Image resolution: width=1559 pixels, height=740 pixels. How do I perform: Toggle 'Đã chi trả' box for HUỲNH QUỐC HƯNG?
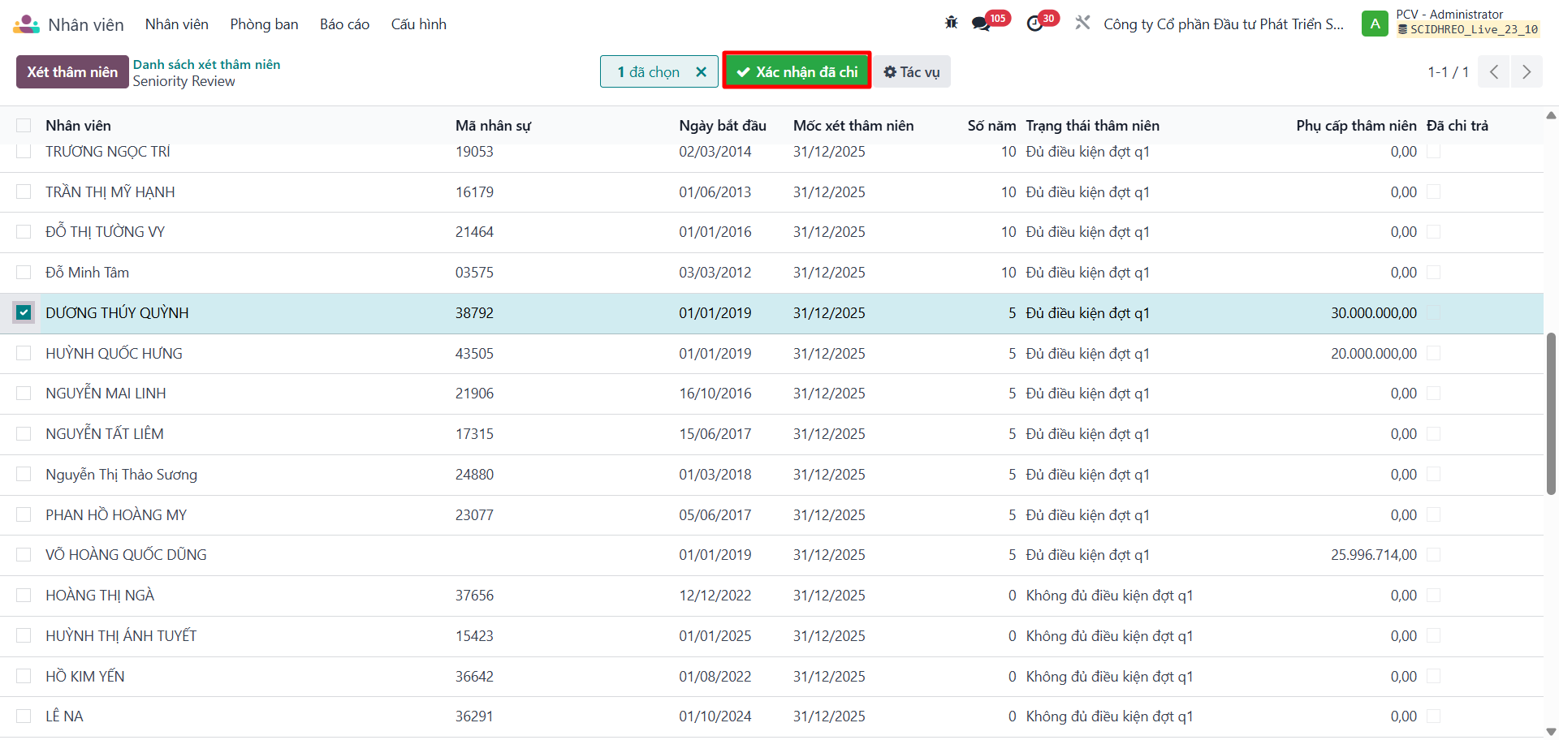coord(1434,353)
